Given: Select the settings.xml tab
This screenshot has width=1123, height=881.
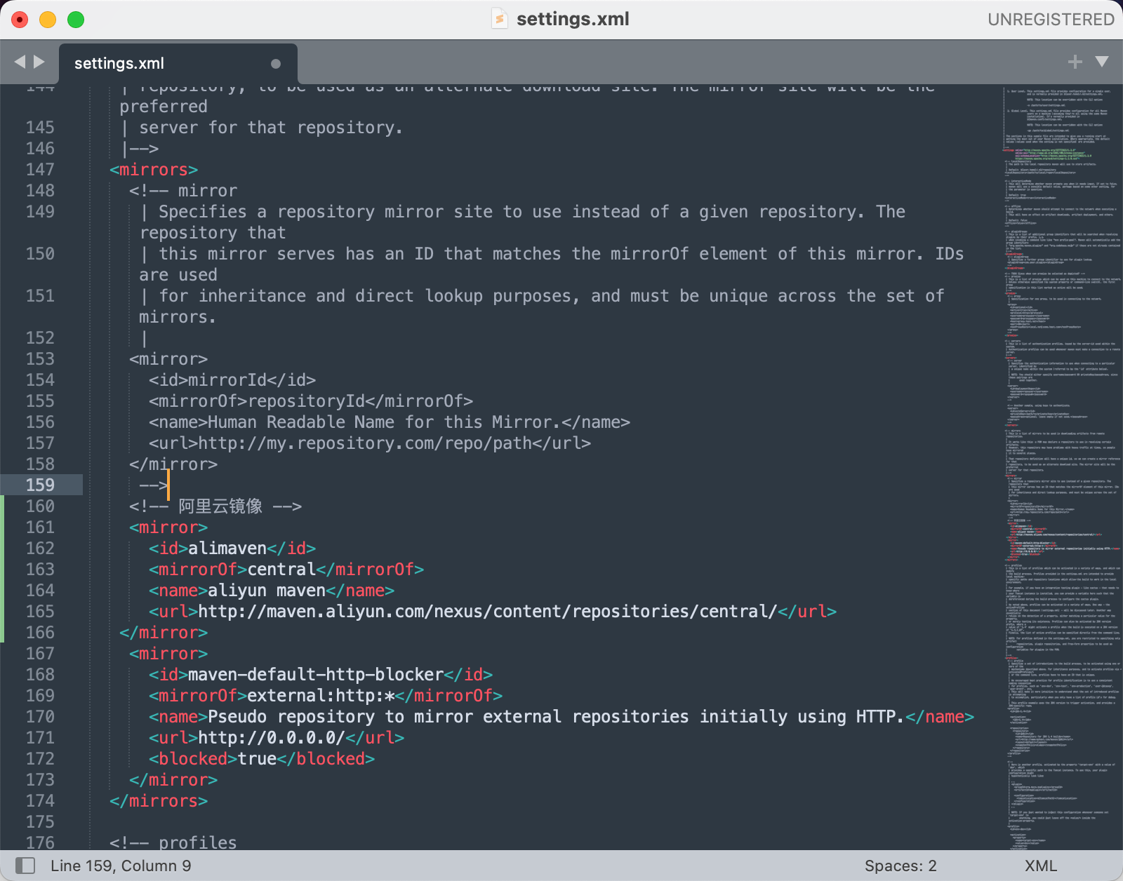Looking at the screenshot, I should point(119,64).
